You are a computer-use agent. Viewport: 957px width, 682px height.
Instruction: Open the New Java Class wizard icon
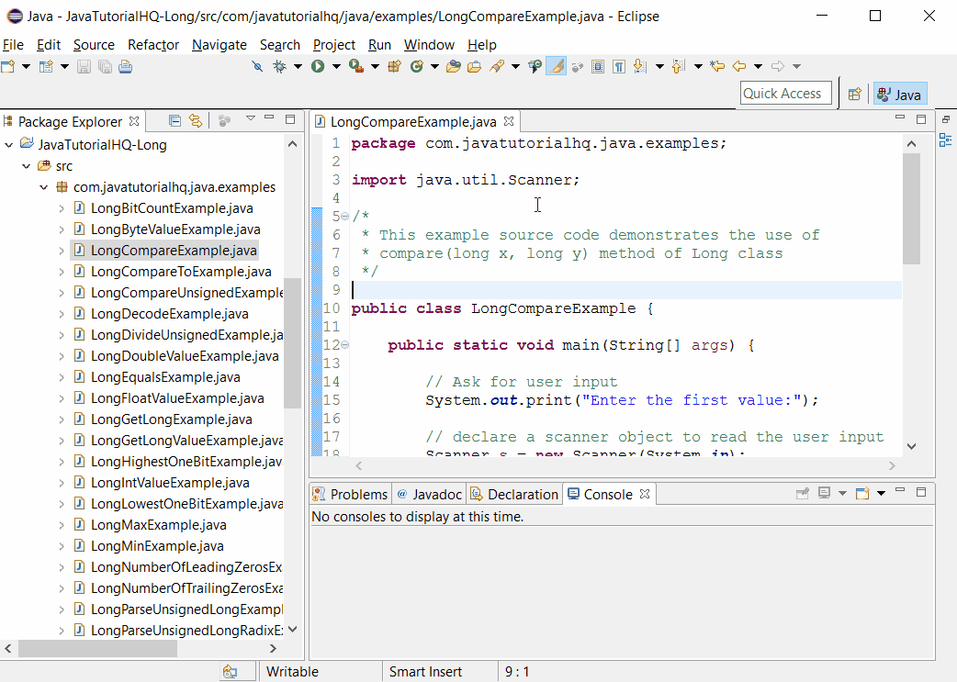coord(416,66)
